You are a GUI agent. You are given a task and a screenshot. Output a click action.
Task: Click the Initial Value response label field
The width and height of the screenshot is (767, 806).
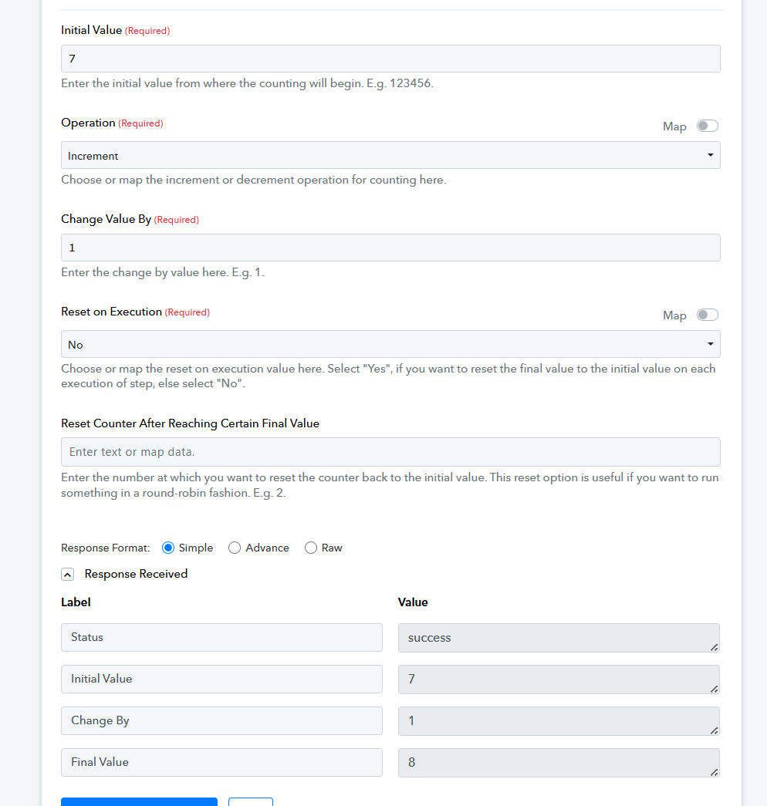[x=221, y=679]
